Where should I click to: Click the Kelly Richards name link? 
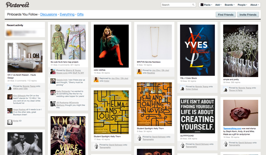coord(63,91)
